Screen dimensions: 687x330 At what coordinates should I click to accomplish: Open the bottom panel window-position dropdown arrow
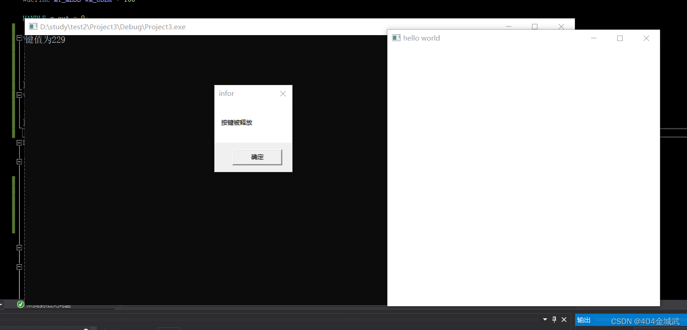[x=545, y=320]
